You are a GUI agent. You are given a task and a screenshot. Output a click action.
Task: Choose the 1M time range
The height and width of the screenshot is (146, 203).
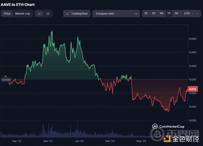coord(161,14)
